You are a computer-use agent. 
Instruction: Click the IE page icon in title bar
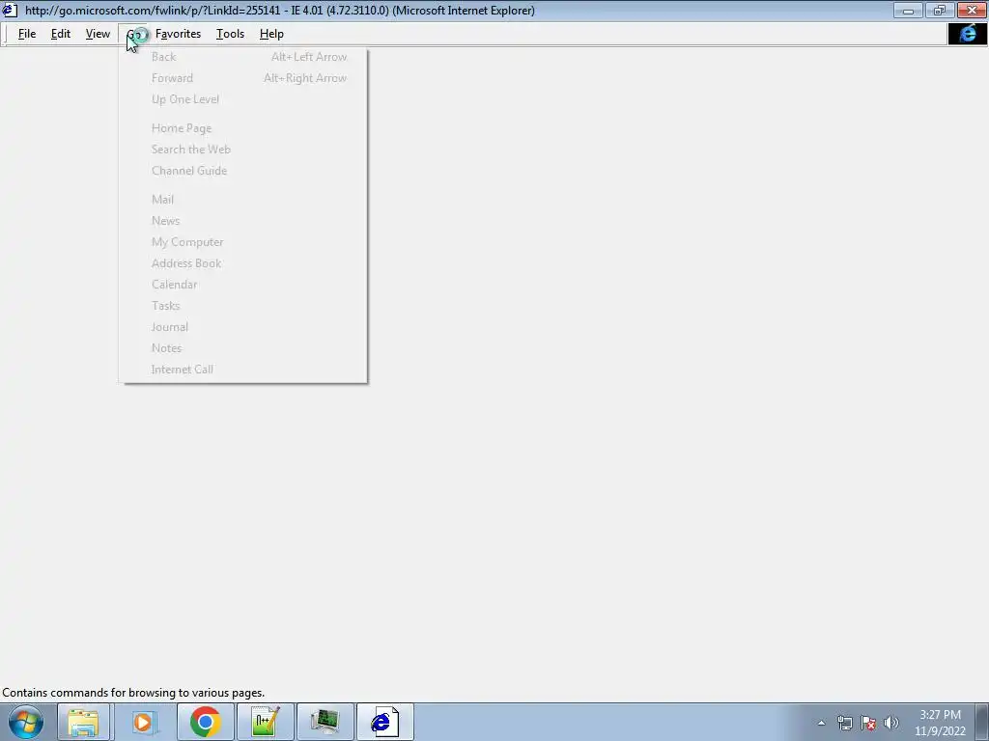pos(10,10)
